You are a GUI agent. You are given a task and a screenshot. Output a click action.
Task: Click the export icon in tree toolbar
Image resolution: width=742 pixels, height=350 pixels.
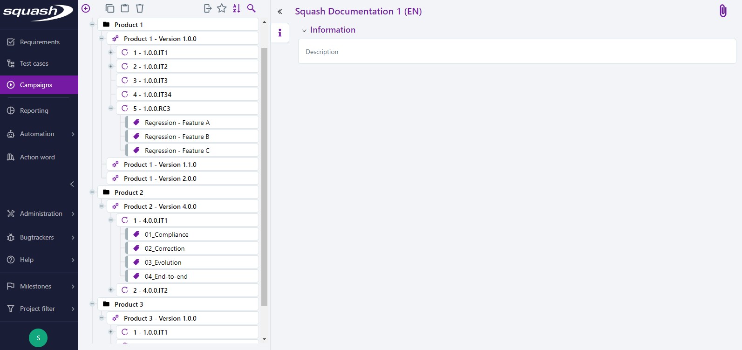pos(208,8)
